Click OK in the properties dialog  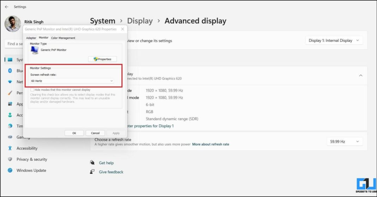tap(74, 133)
